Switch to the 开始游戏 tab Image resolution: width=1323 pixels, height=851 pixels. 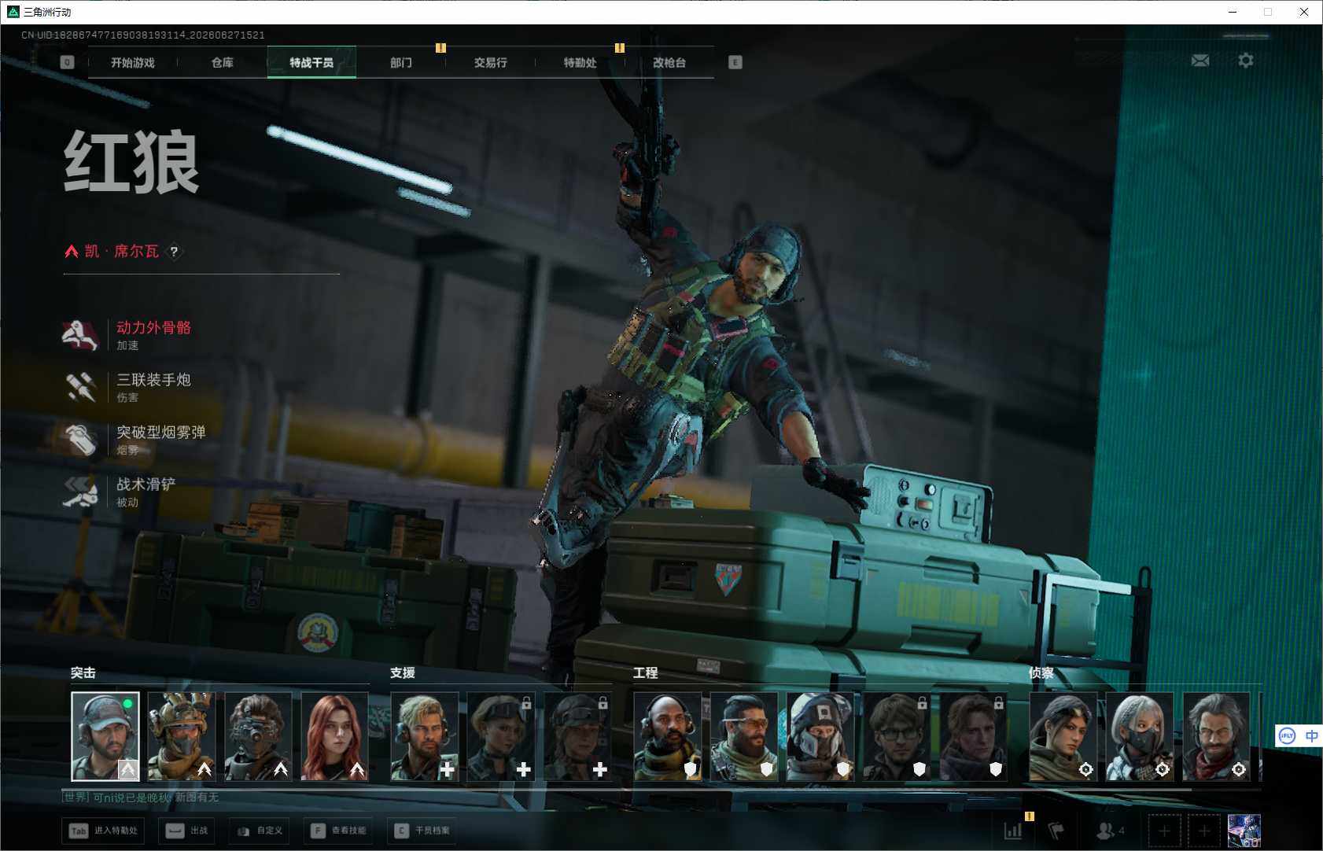coord(133,62)
